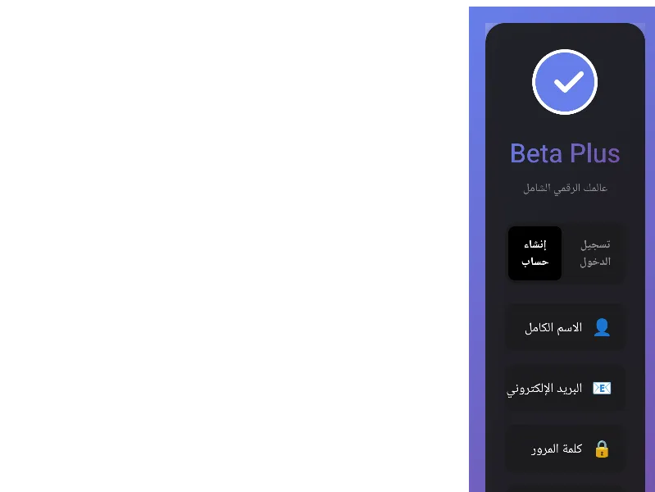Click the Beta Plus title
Viewport: 655px width, 492px height.
[x=565, y=153]
